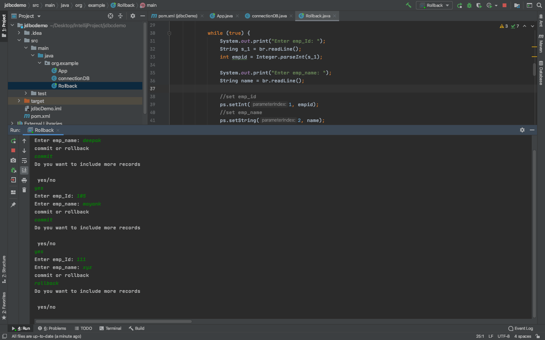Open the Terminal tool window
Viewport: 545px width, 340px height.
tap(110, 328)
